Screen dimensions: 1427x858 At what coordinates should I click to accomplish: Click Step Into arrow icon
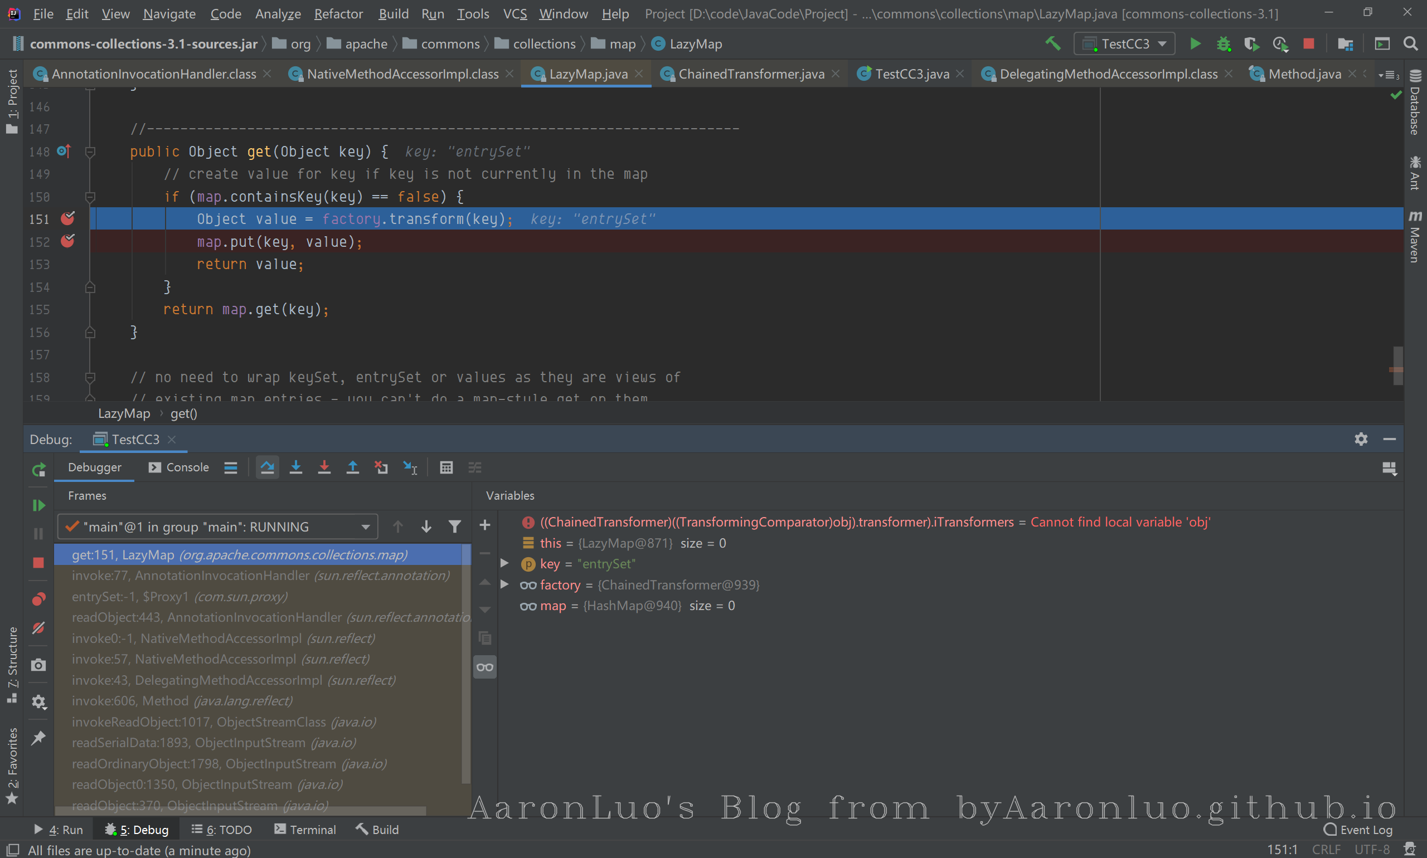[x=295, y=467]
